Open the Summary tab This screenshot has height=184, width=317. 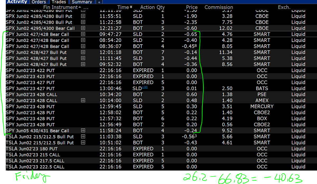tap(82, 2)
